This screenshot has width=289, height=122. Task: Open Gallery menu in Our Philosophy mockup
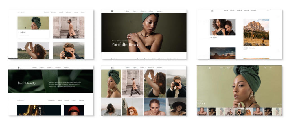[x=58, y=67]
